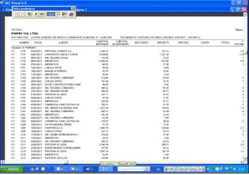249x175 pixels.
Task: Open the zoom percentage dropdown arrow
Action: (58, 14)
